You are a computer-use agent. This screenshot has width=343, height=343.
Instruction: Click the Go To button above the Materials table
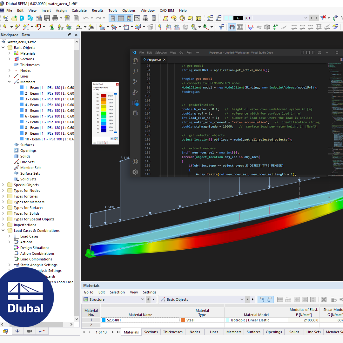pyautogui.click(x=88, y=292)
